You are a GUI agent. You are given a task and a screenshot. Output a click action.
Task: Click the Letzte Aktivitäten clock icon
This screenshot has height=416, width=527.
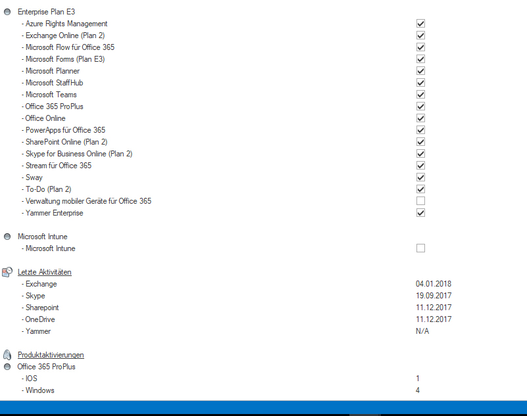(7, 272)
